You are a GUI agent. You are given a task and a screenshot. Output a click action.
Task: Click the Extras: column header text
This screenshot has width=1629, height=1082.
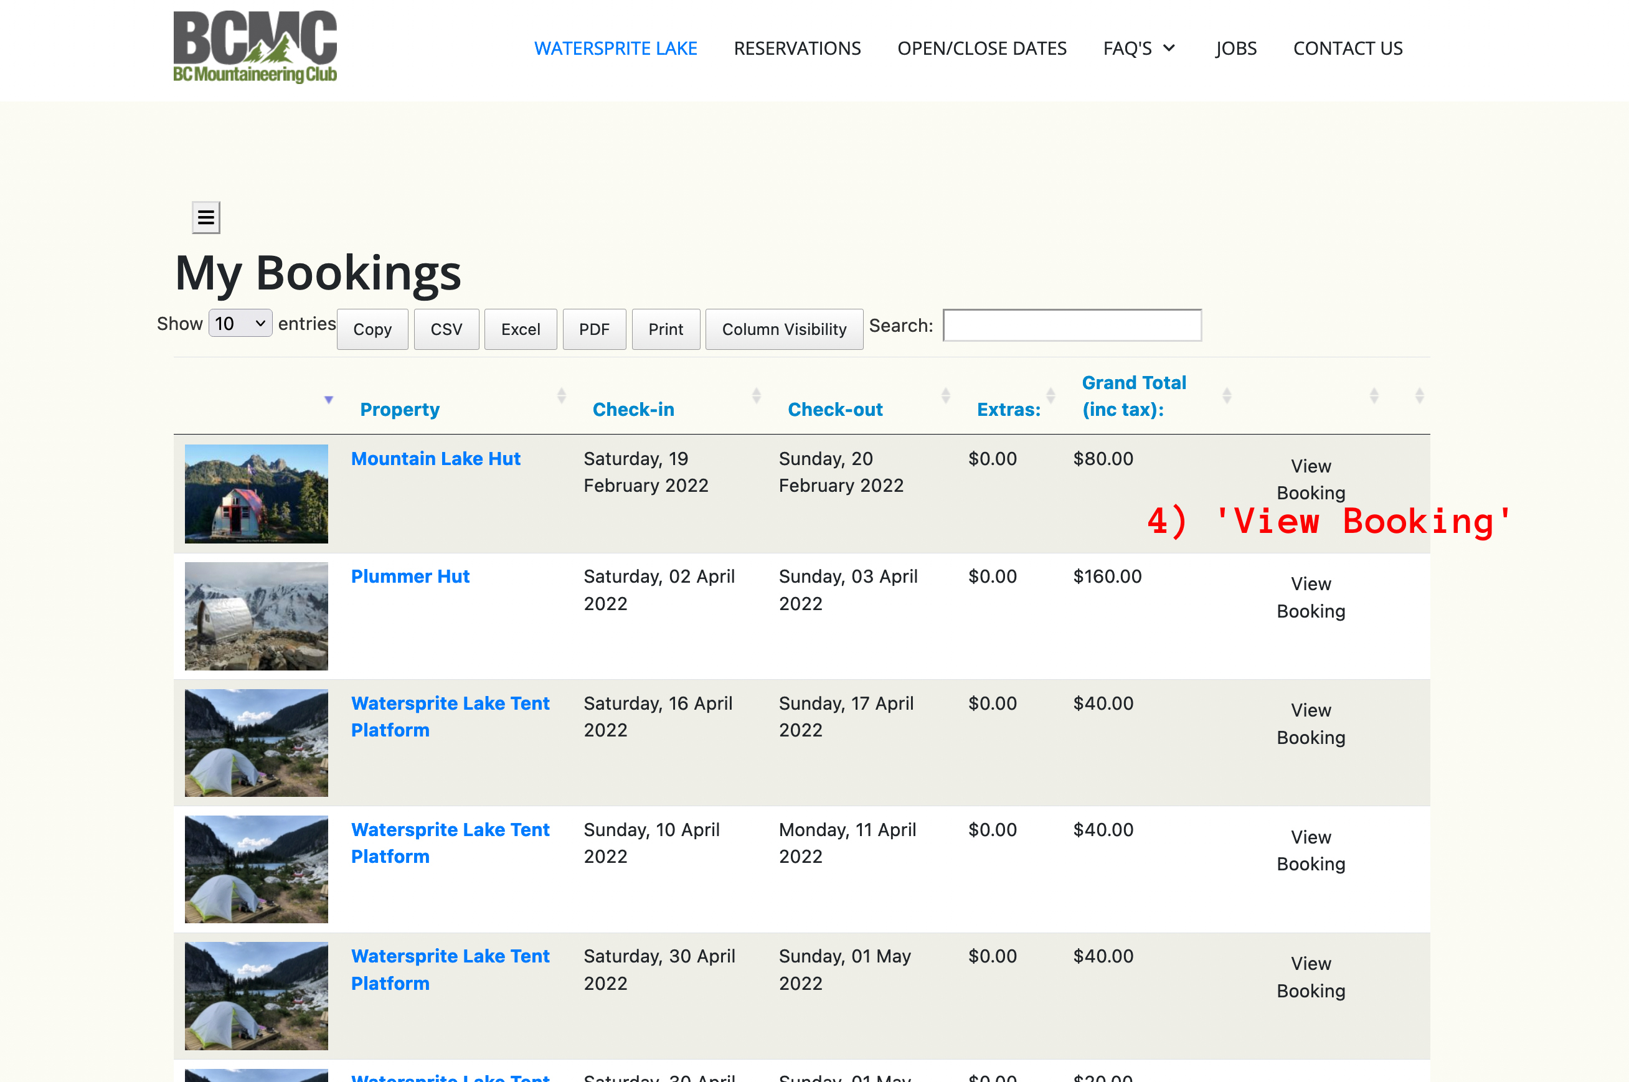point(1008,409)
